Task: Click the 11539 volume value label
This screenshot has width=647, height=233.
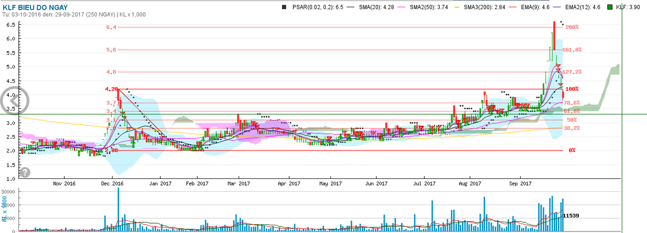Action: (x=572, y=215)
